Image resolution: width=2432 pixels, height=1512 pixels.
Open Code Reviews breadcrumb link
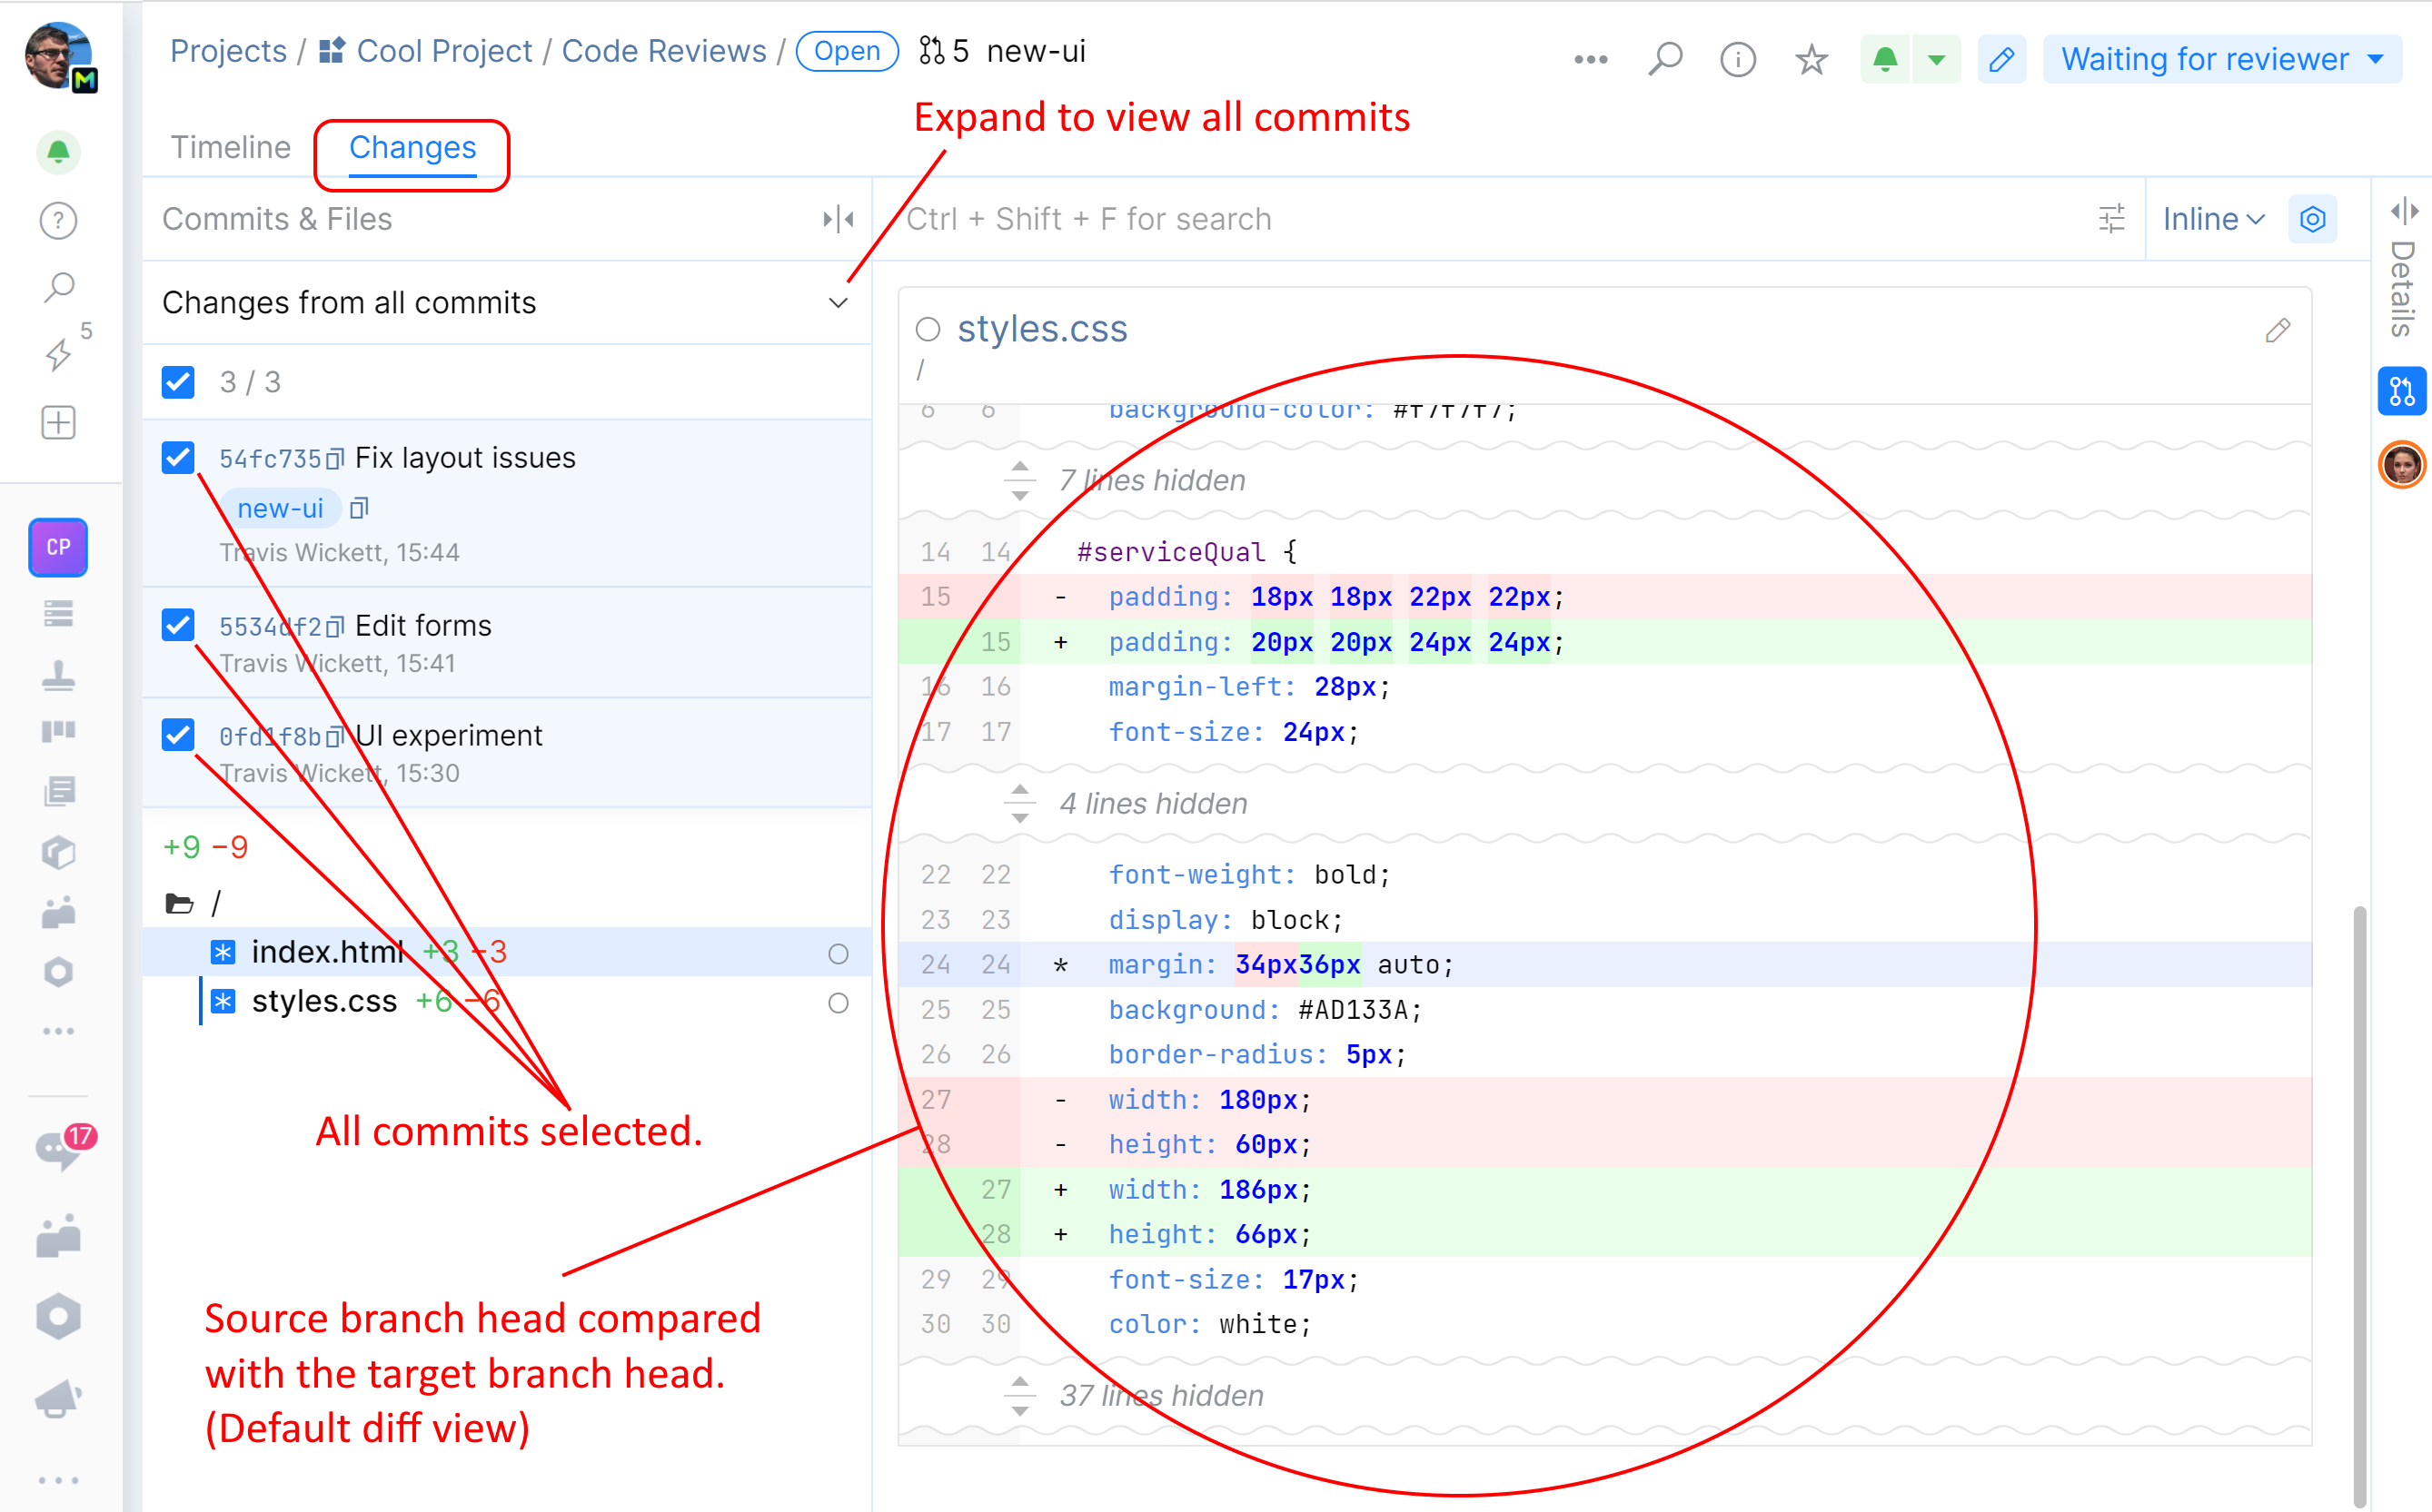pyautogui.click(x=663, y=51)
